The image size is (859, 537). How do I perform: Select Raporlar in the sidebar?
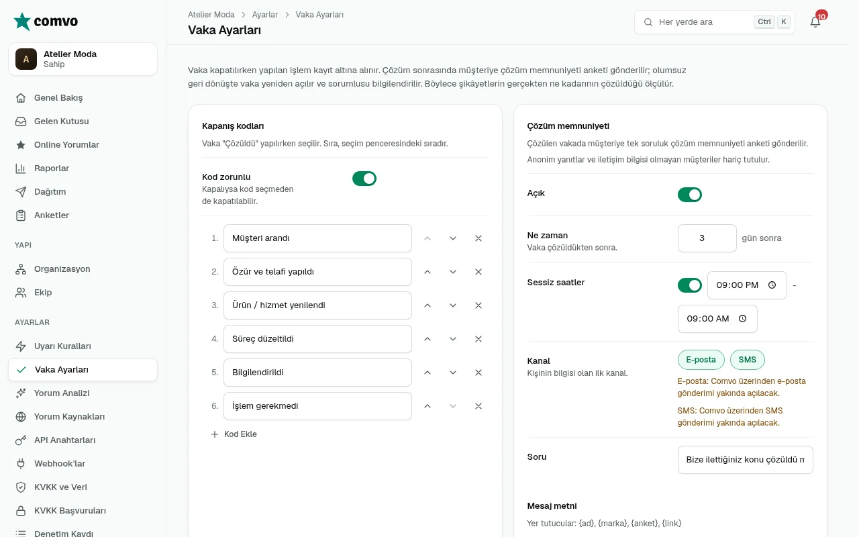point(83,168)
